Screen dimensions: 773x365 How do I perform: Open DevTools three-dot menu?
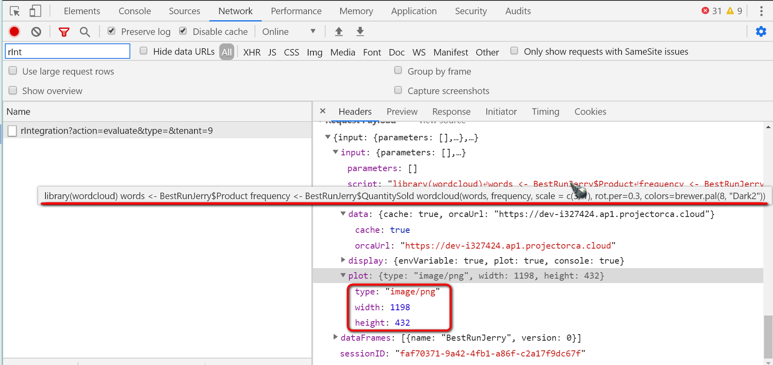(761, 11)
